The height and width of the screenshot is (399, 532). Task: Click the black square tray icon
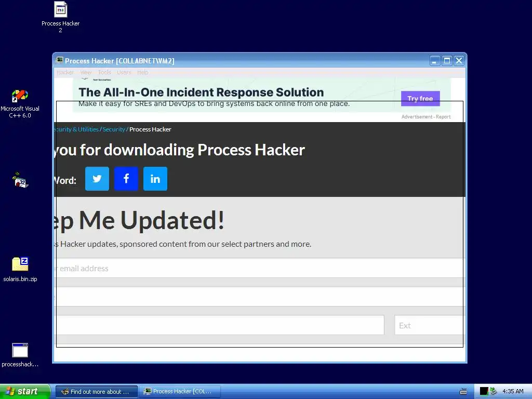click(x=484, y=391)
